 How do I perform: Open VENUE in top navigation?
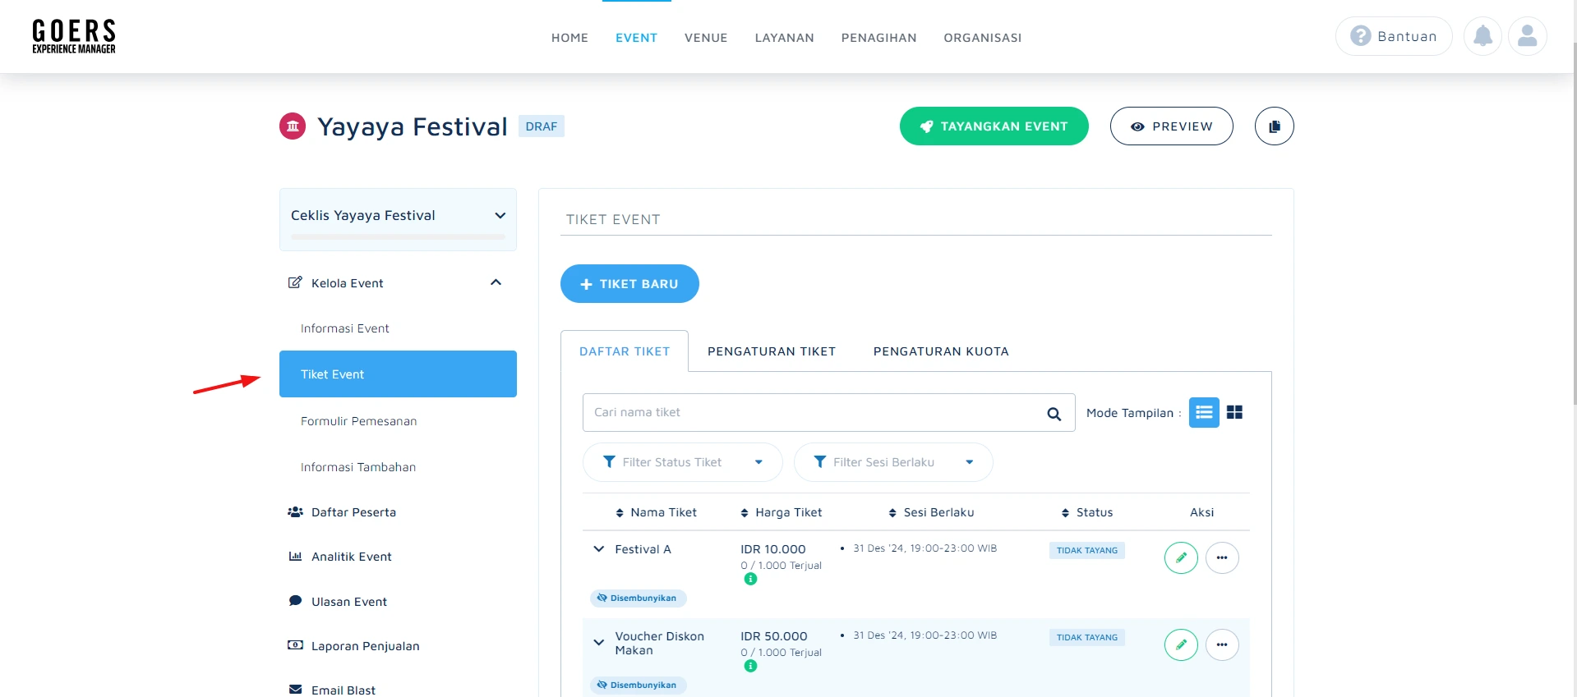click(706, 38)
